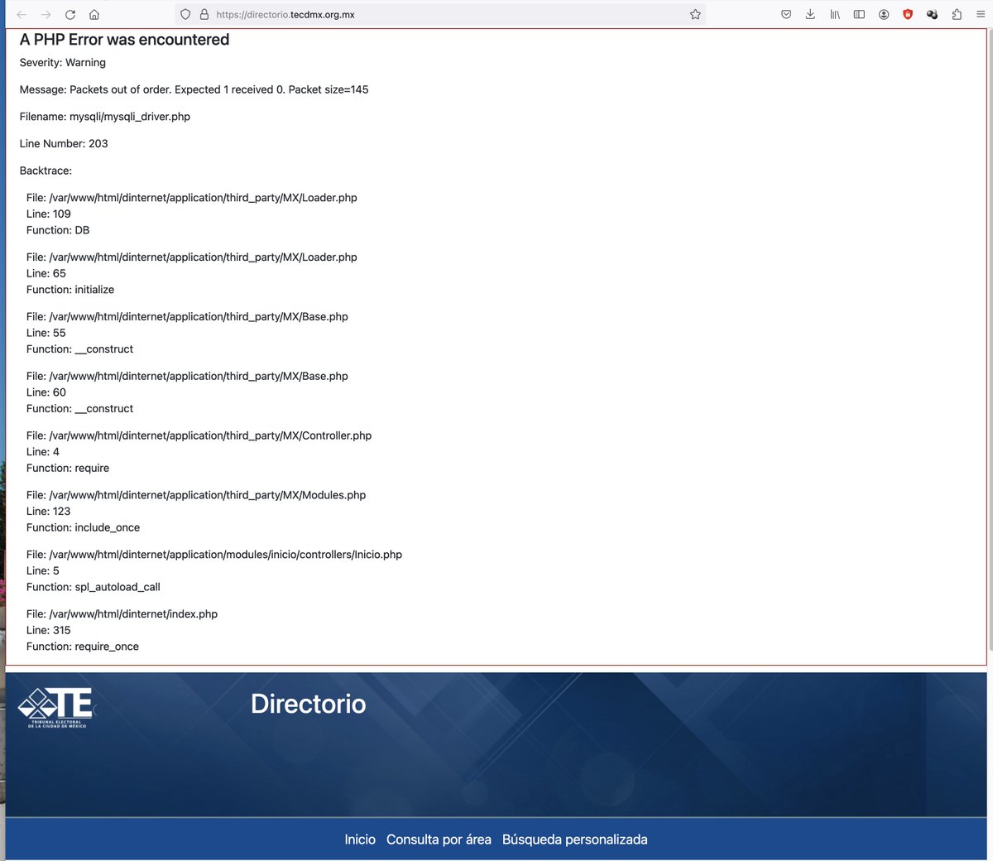Viewport: 993px width, 861px height.
Task: Click 'A PHP Error was encountered' heading
Action: click(124, 40)
